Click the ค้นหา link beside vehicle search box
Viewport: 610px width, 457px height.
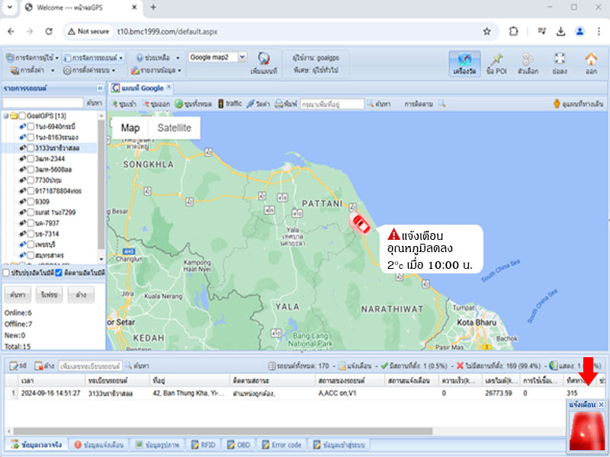[95, 103]
